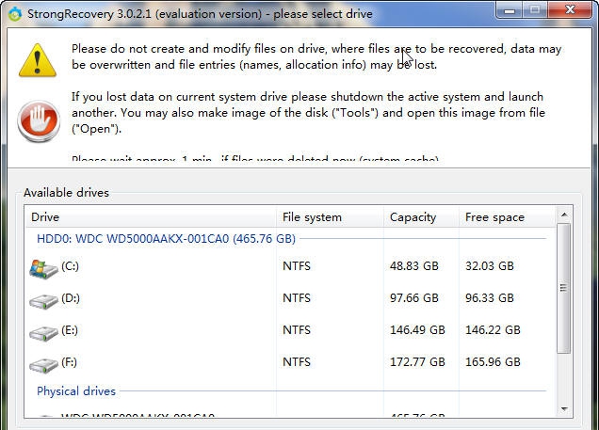Click NTFS file system cell of (C:) row
The image size is (599, 430).
[297, 266]
